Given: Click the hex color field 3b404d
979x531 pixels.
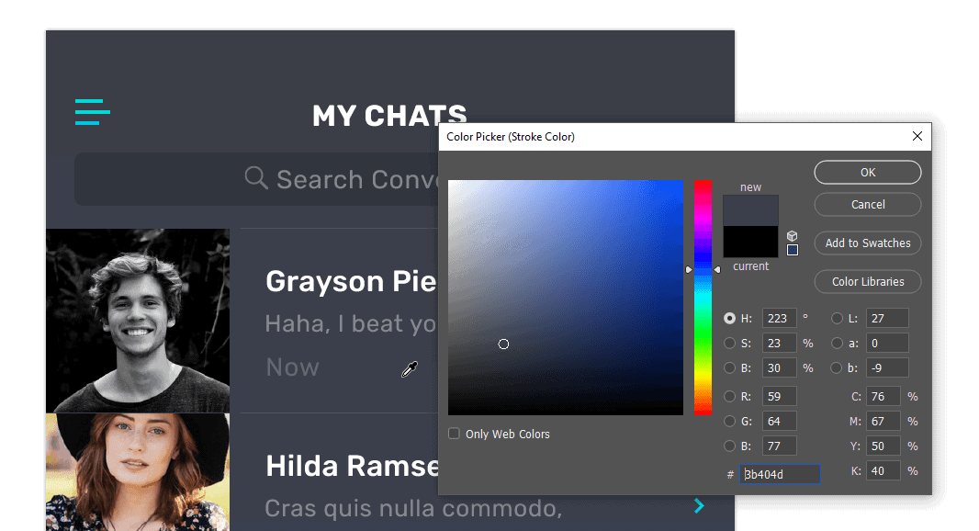Looking at the screenshot, I should (780, 474).
